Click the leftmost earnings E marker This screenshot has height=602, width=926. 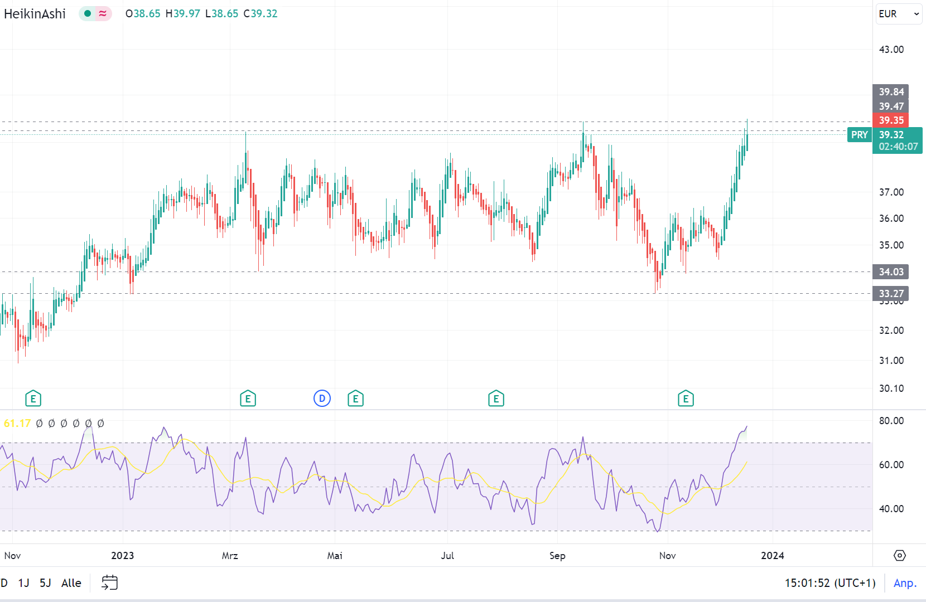(x=33, y=399)
